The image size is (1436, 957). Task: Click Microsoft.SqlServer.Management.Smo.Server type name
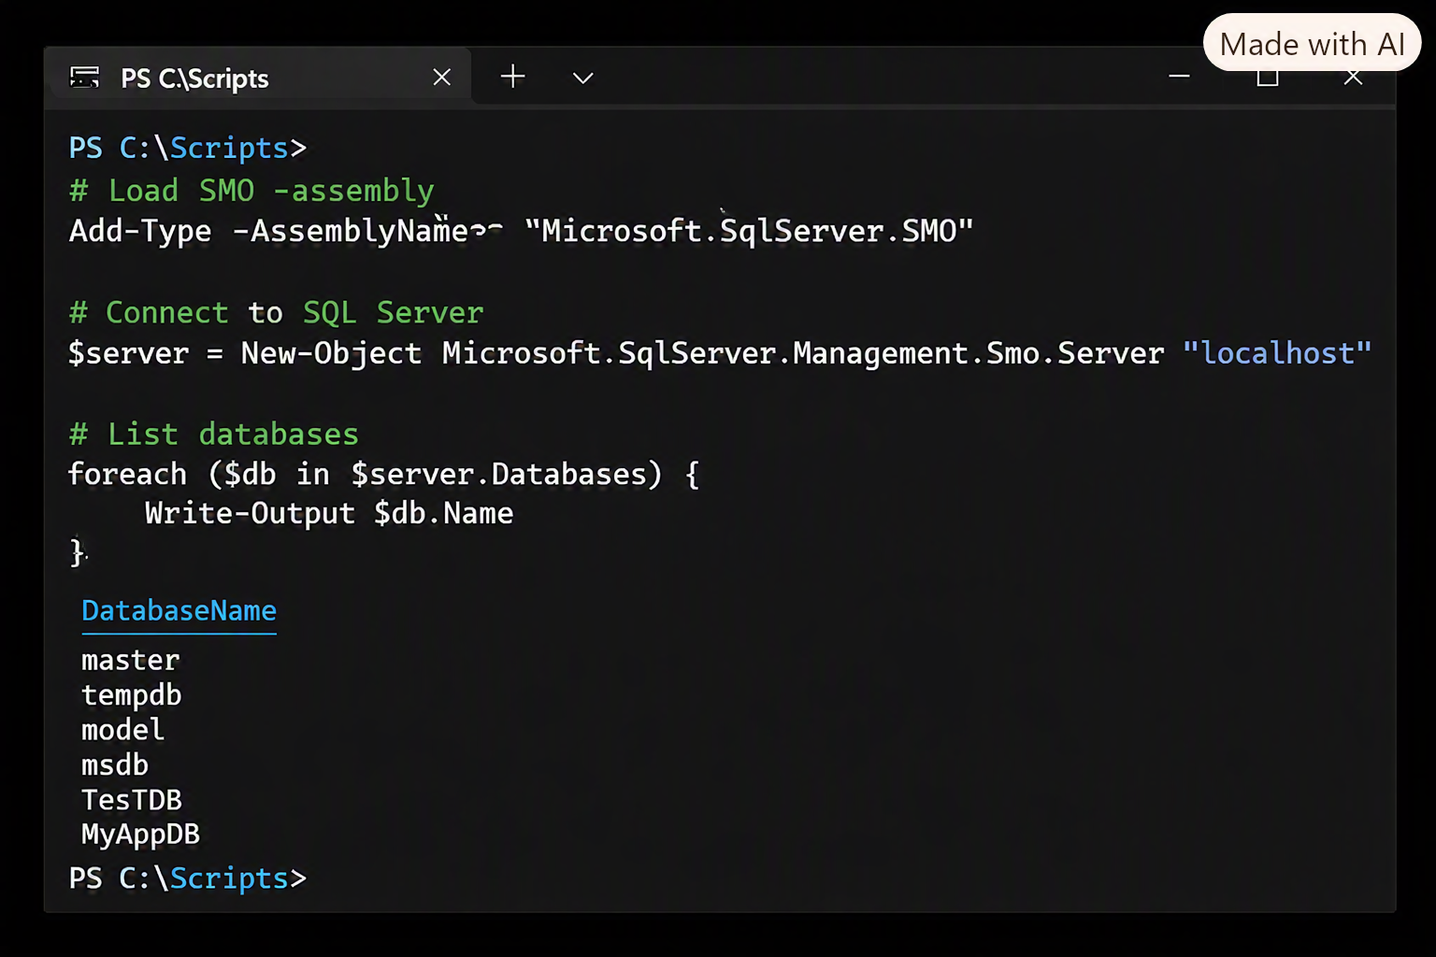803,353
